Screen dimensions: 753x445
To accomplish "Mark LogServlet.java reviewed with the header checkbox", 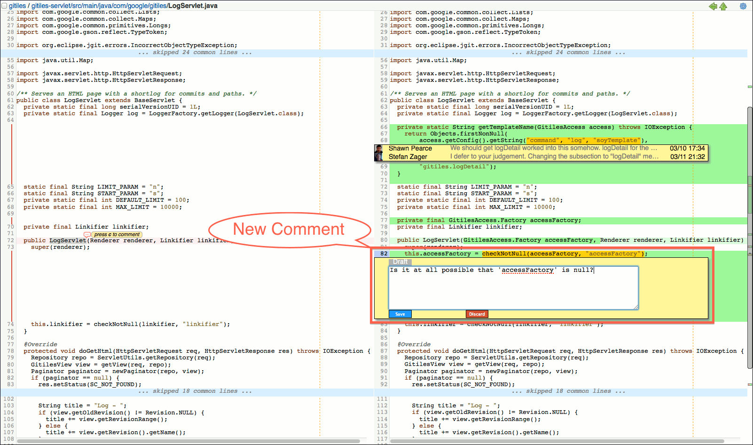I will tap(4, 6).
